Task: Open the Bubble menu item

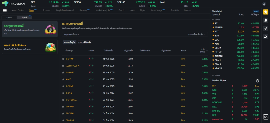Action: click(187, 10)
